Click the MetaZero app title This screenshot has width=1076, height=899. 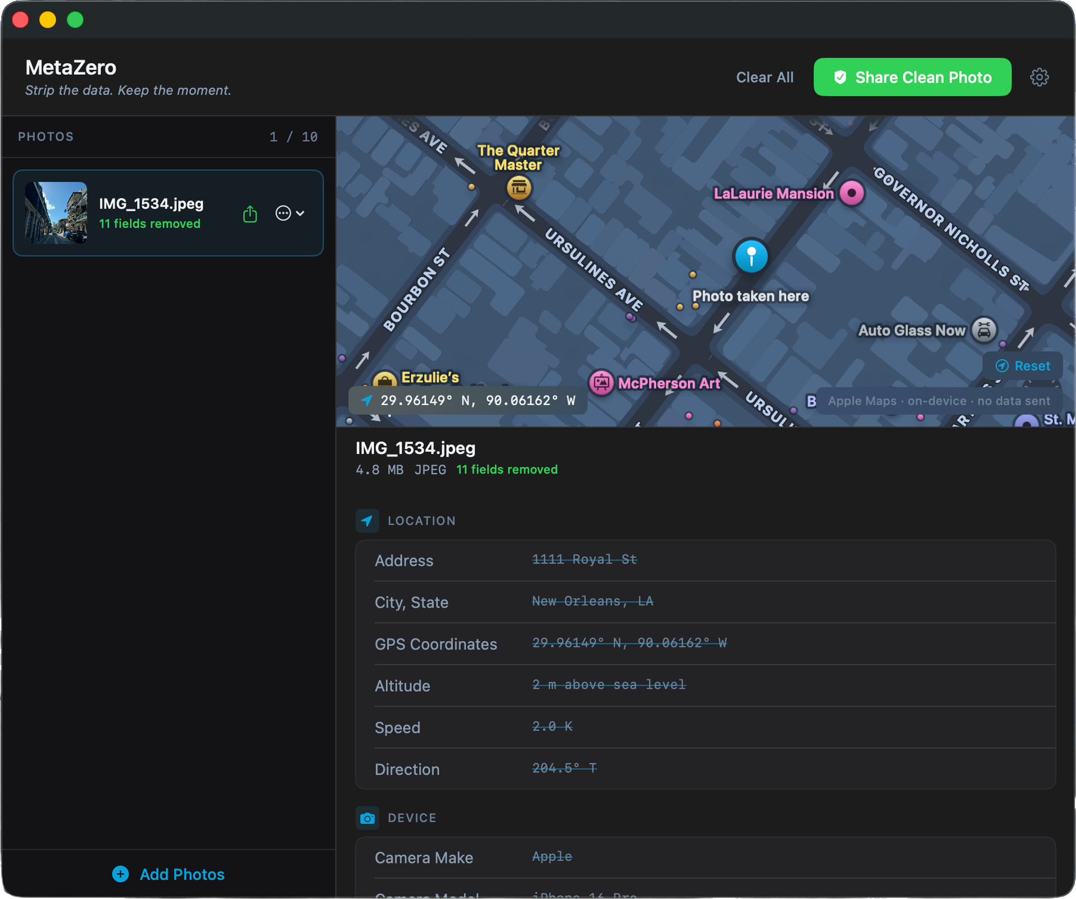(71, 67)
